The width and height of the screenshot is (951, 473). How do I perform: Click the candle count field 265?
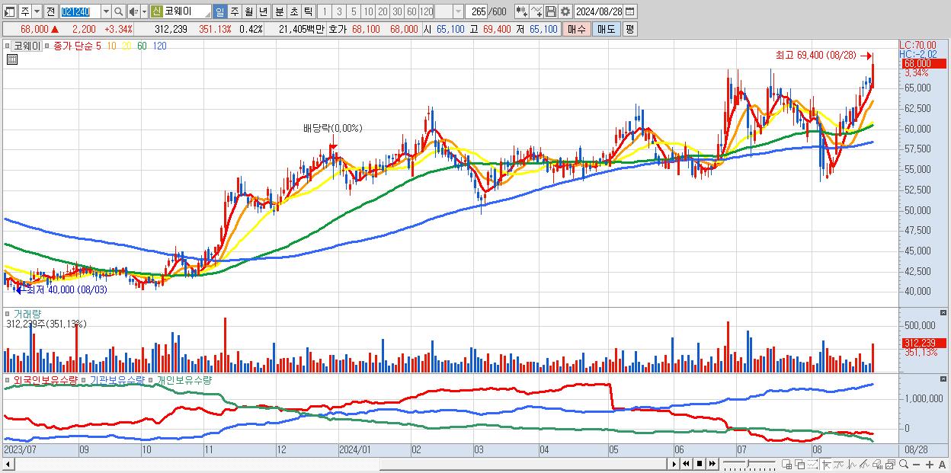pos(477,11)
